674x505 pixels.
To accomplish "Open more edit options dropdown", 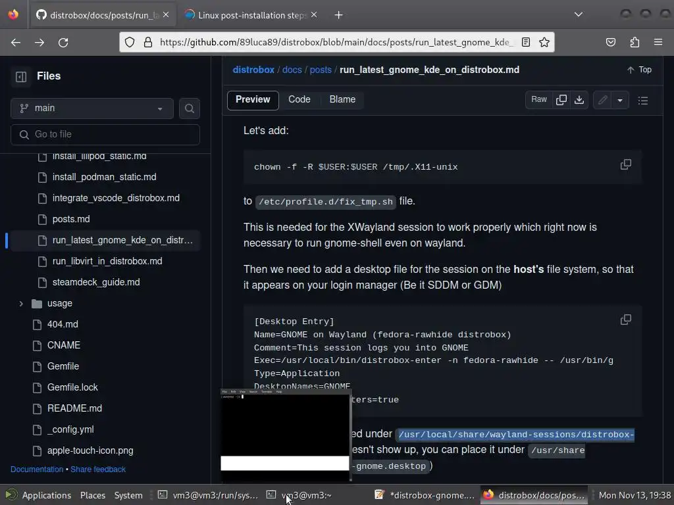I will [620, 100].
